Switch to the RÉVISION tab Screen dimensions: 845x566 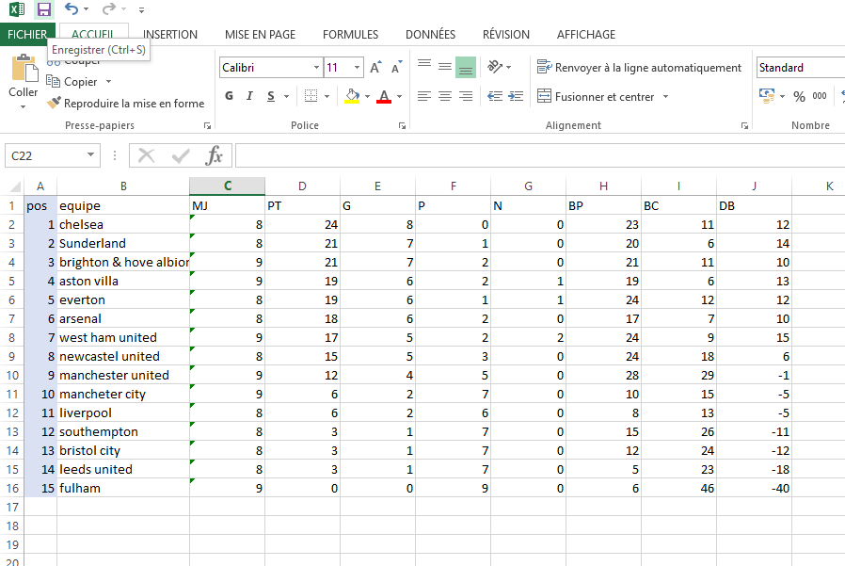point(506,35)
